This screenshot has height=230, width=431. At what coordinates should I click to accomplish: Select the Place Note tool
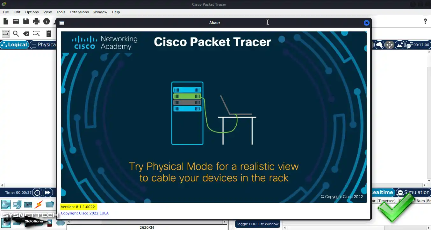[49, 33]
